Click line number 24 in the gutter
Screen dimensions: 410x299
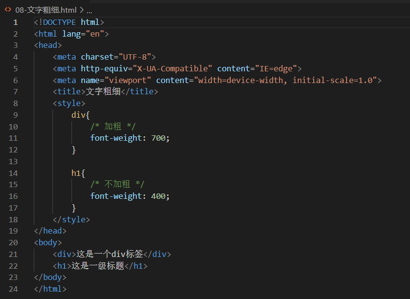click(13, 289)
